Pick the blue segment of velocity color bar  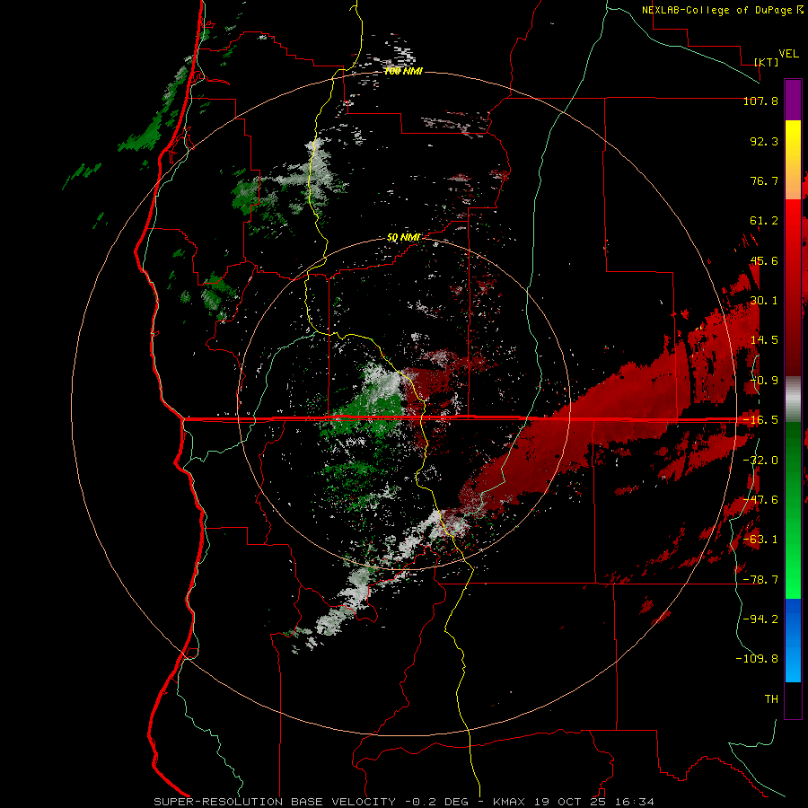coord(793,640)
